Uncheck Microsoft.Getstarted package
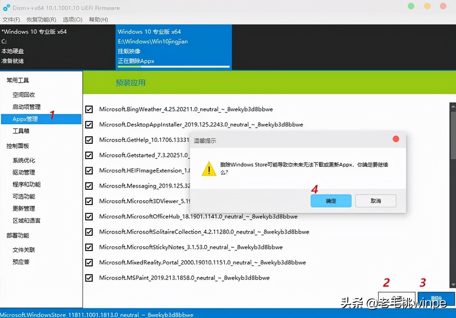Viewport: 456px width, 318px height. [x=89, y=155]
